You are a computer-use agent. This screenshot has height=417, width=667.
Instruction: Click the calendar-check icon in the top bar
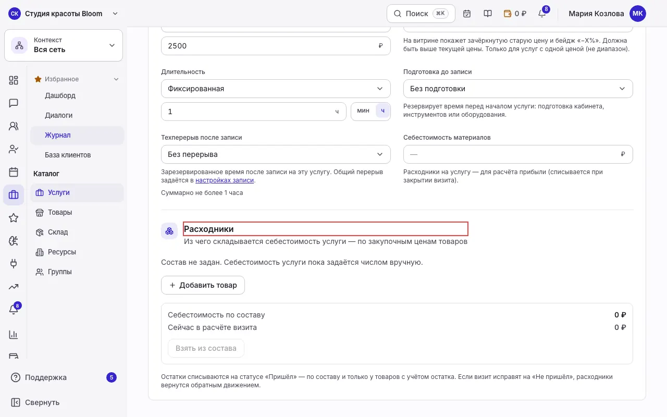[x=467, y=14]
